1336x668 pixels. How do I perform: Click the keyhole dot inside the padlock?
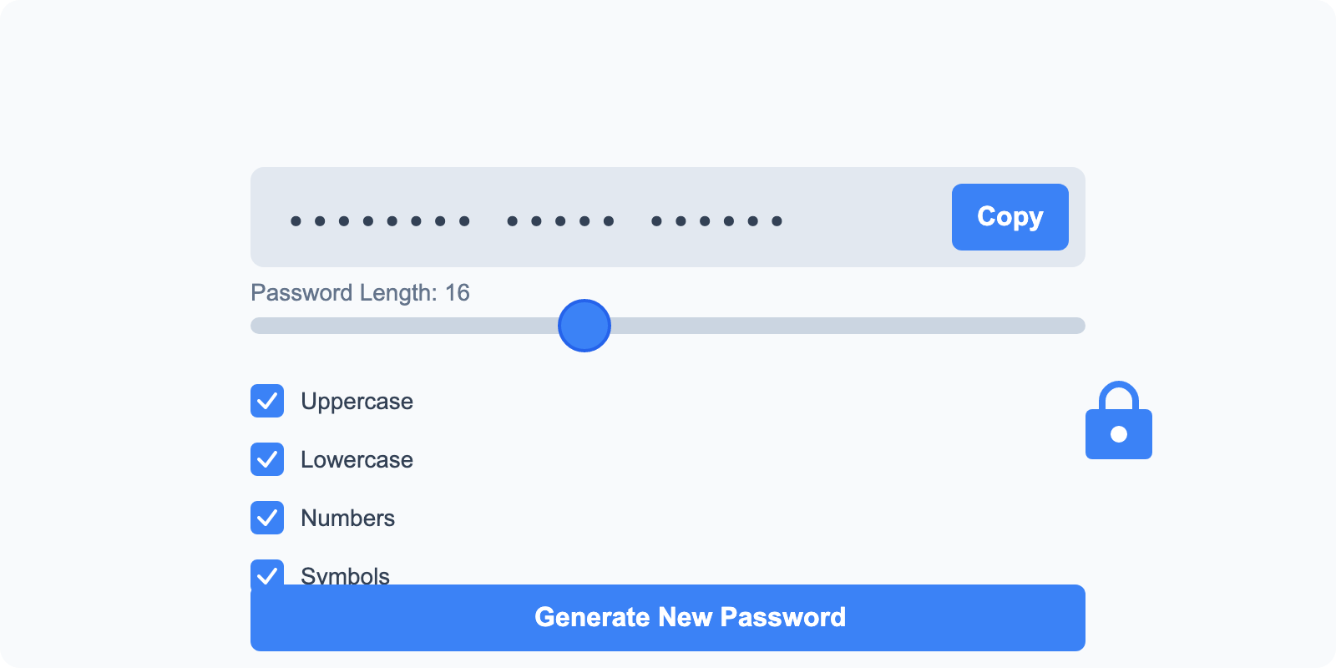(x=1119, y=433)
